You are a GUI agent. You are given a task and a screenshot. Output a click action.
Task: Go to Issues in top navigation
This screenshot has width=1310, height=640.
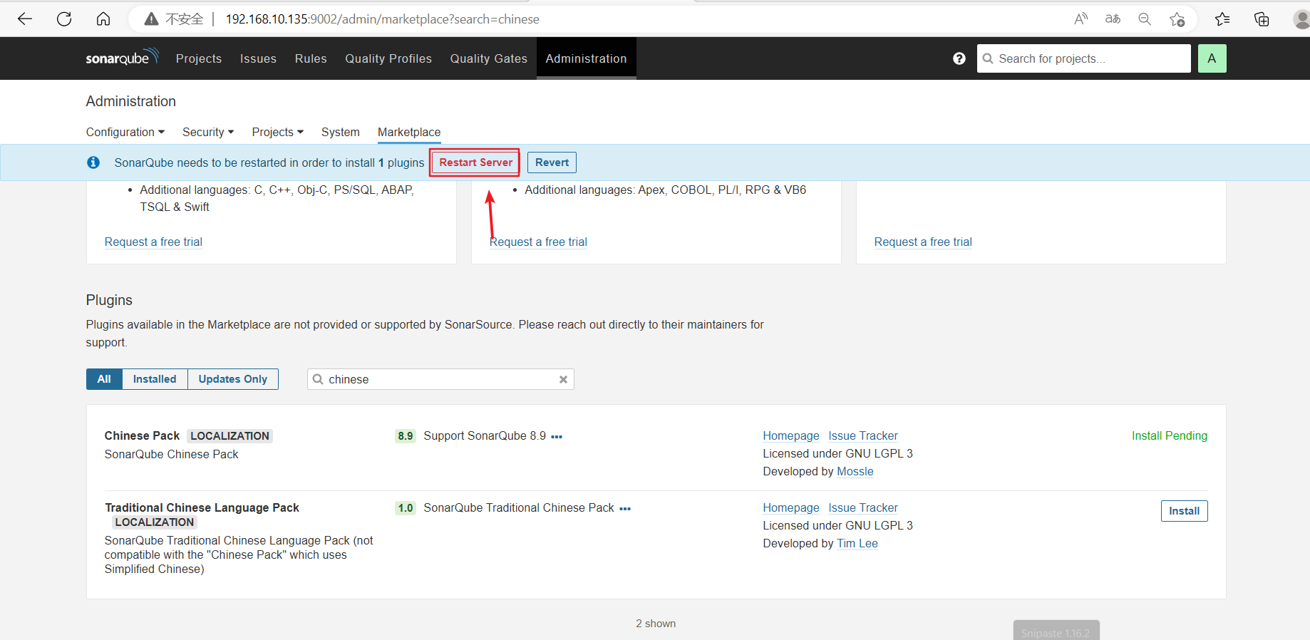(258, 58)
